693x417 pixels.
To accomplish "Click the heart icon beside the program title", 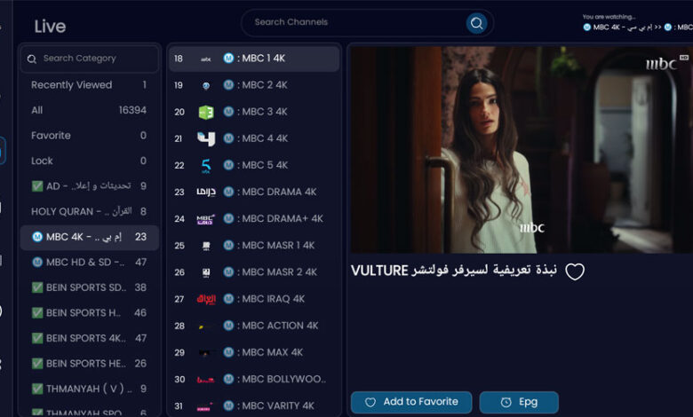I will tap(575, 271).
